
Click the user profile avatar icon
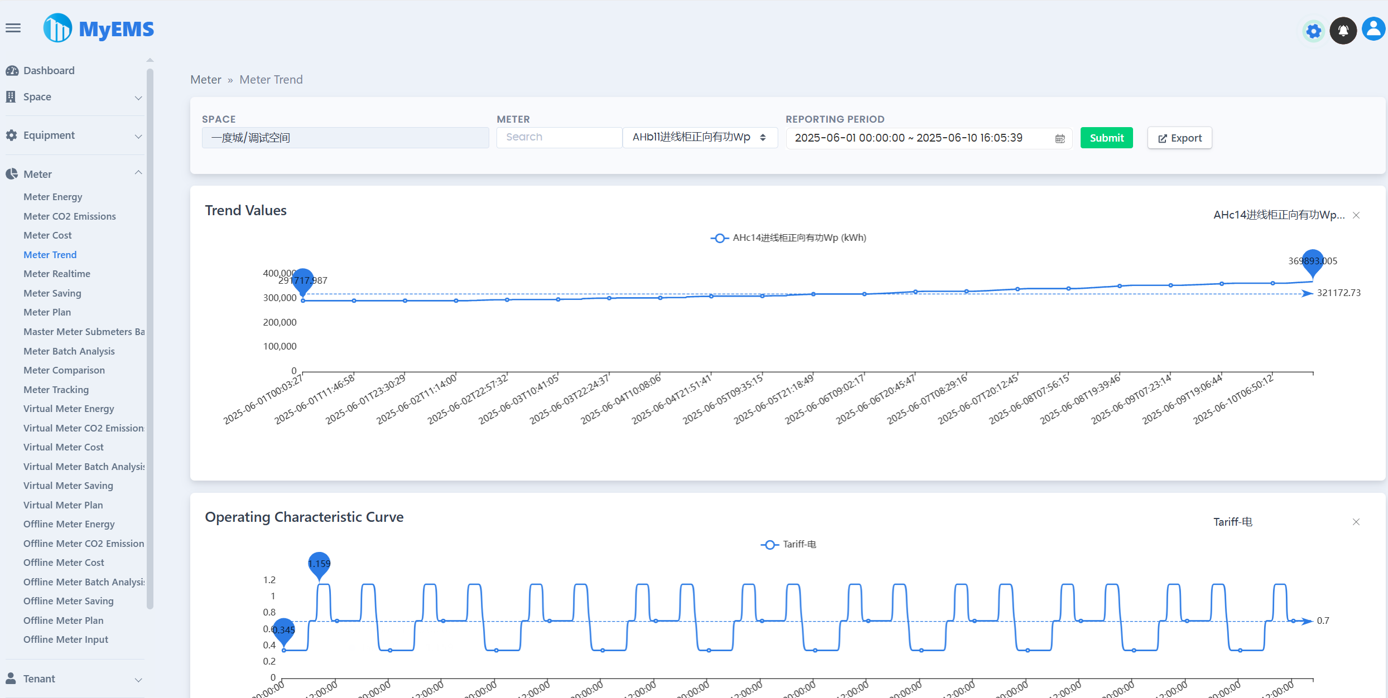coord(1373,30)
